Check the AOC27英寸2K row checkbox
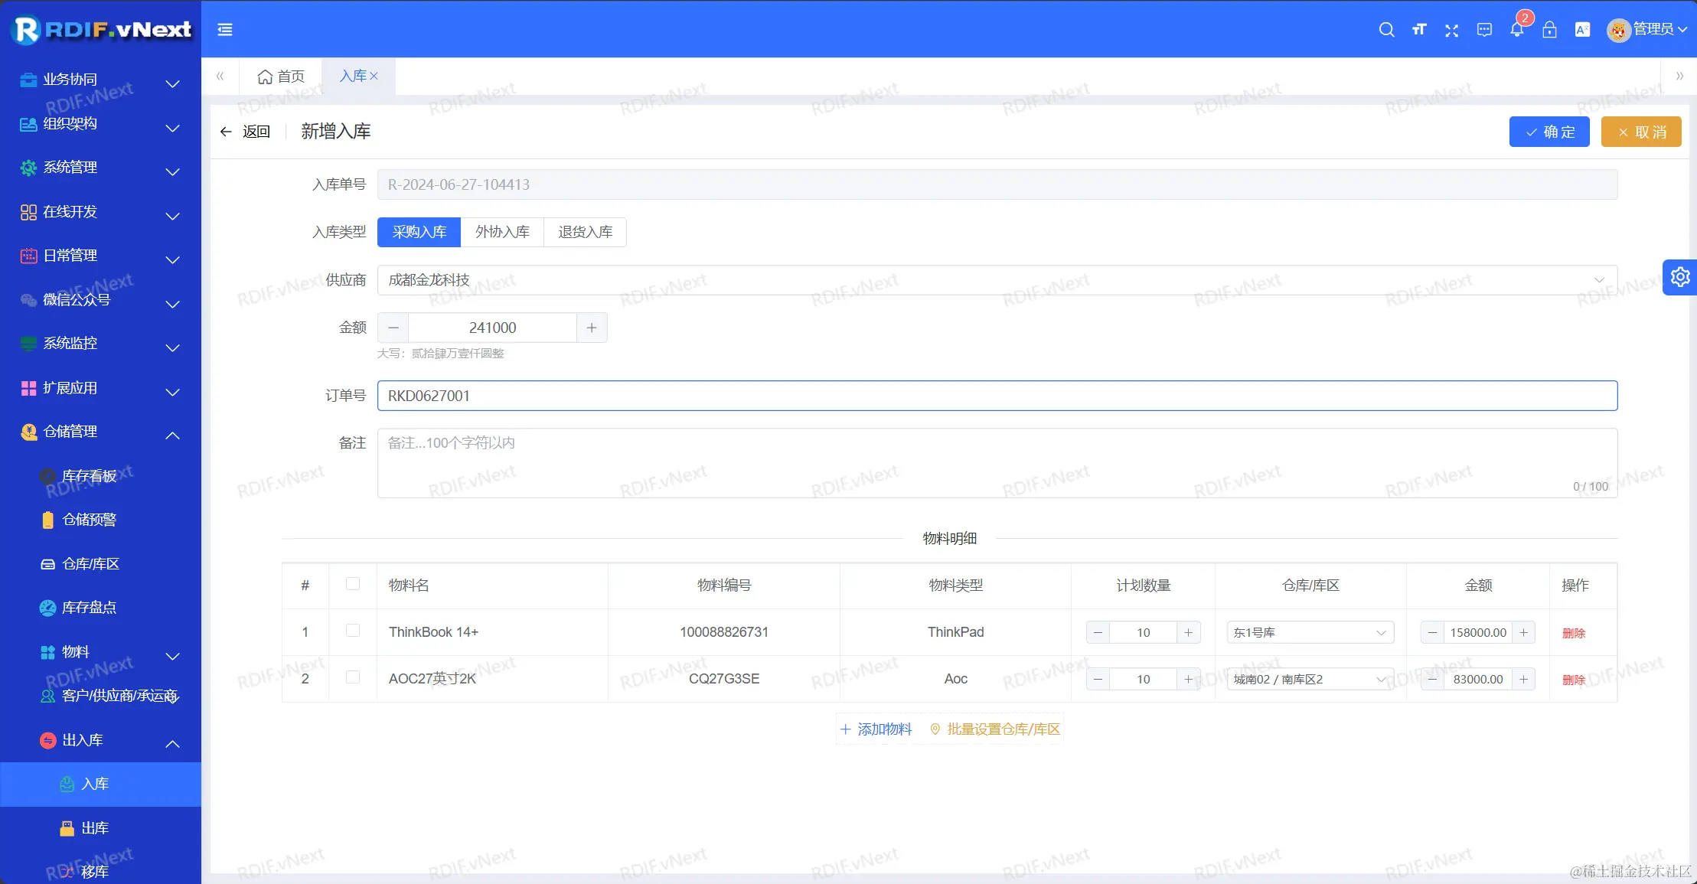The height and width of the screenshot is (884, 1697). (x=353, y=677)
